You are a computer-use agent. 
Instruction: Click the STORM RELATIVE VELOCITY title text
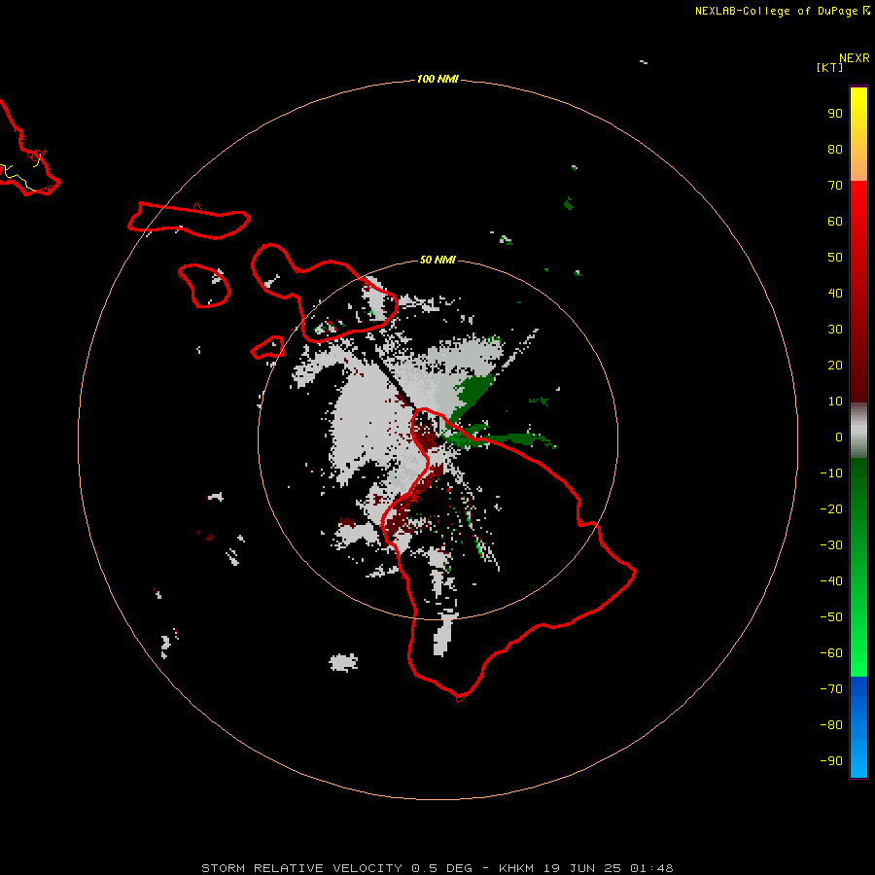point(302,868)
